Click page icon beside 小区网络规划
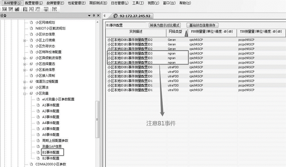Viewport: 286px width, 167px height. coord(31,23)
